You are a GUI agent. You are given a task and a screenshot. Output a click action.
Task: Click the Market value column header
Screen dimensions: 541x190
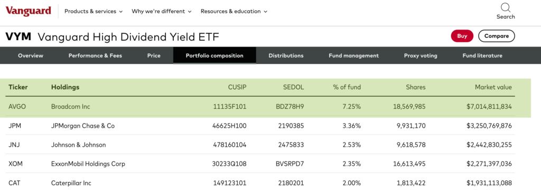tap(493, 87)
